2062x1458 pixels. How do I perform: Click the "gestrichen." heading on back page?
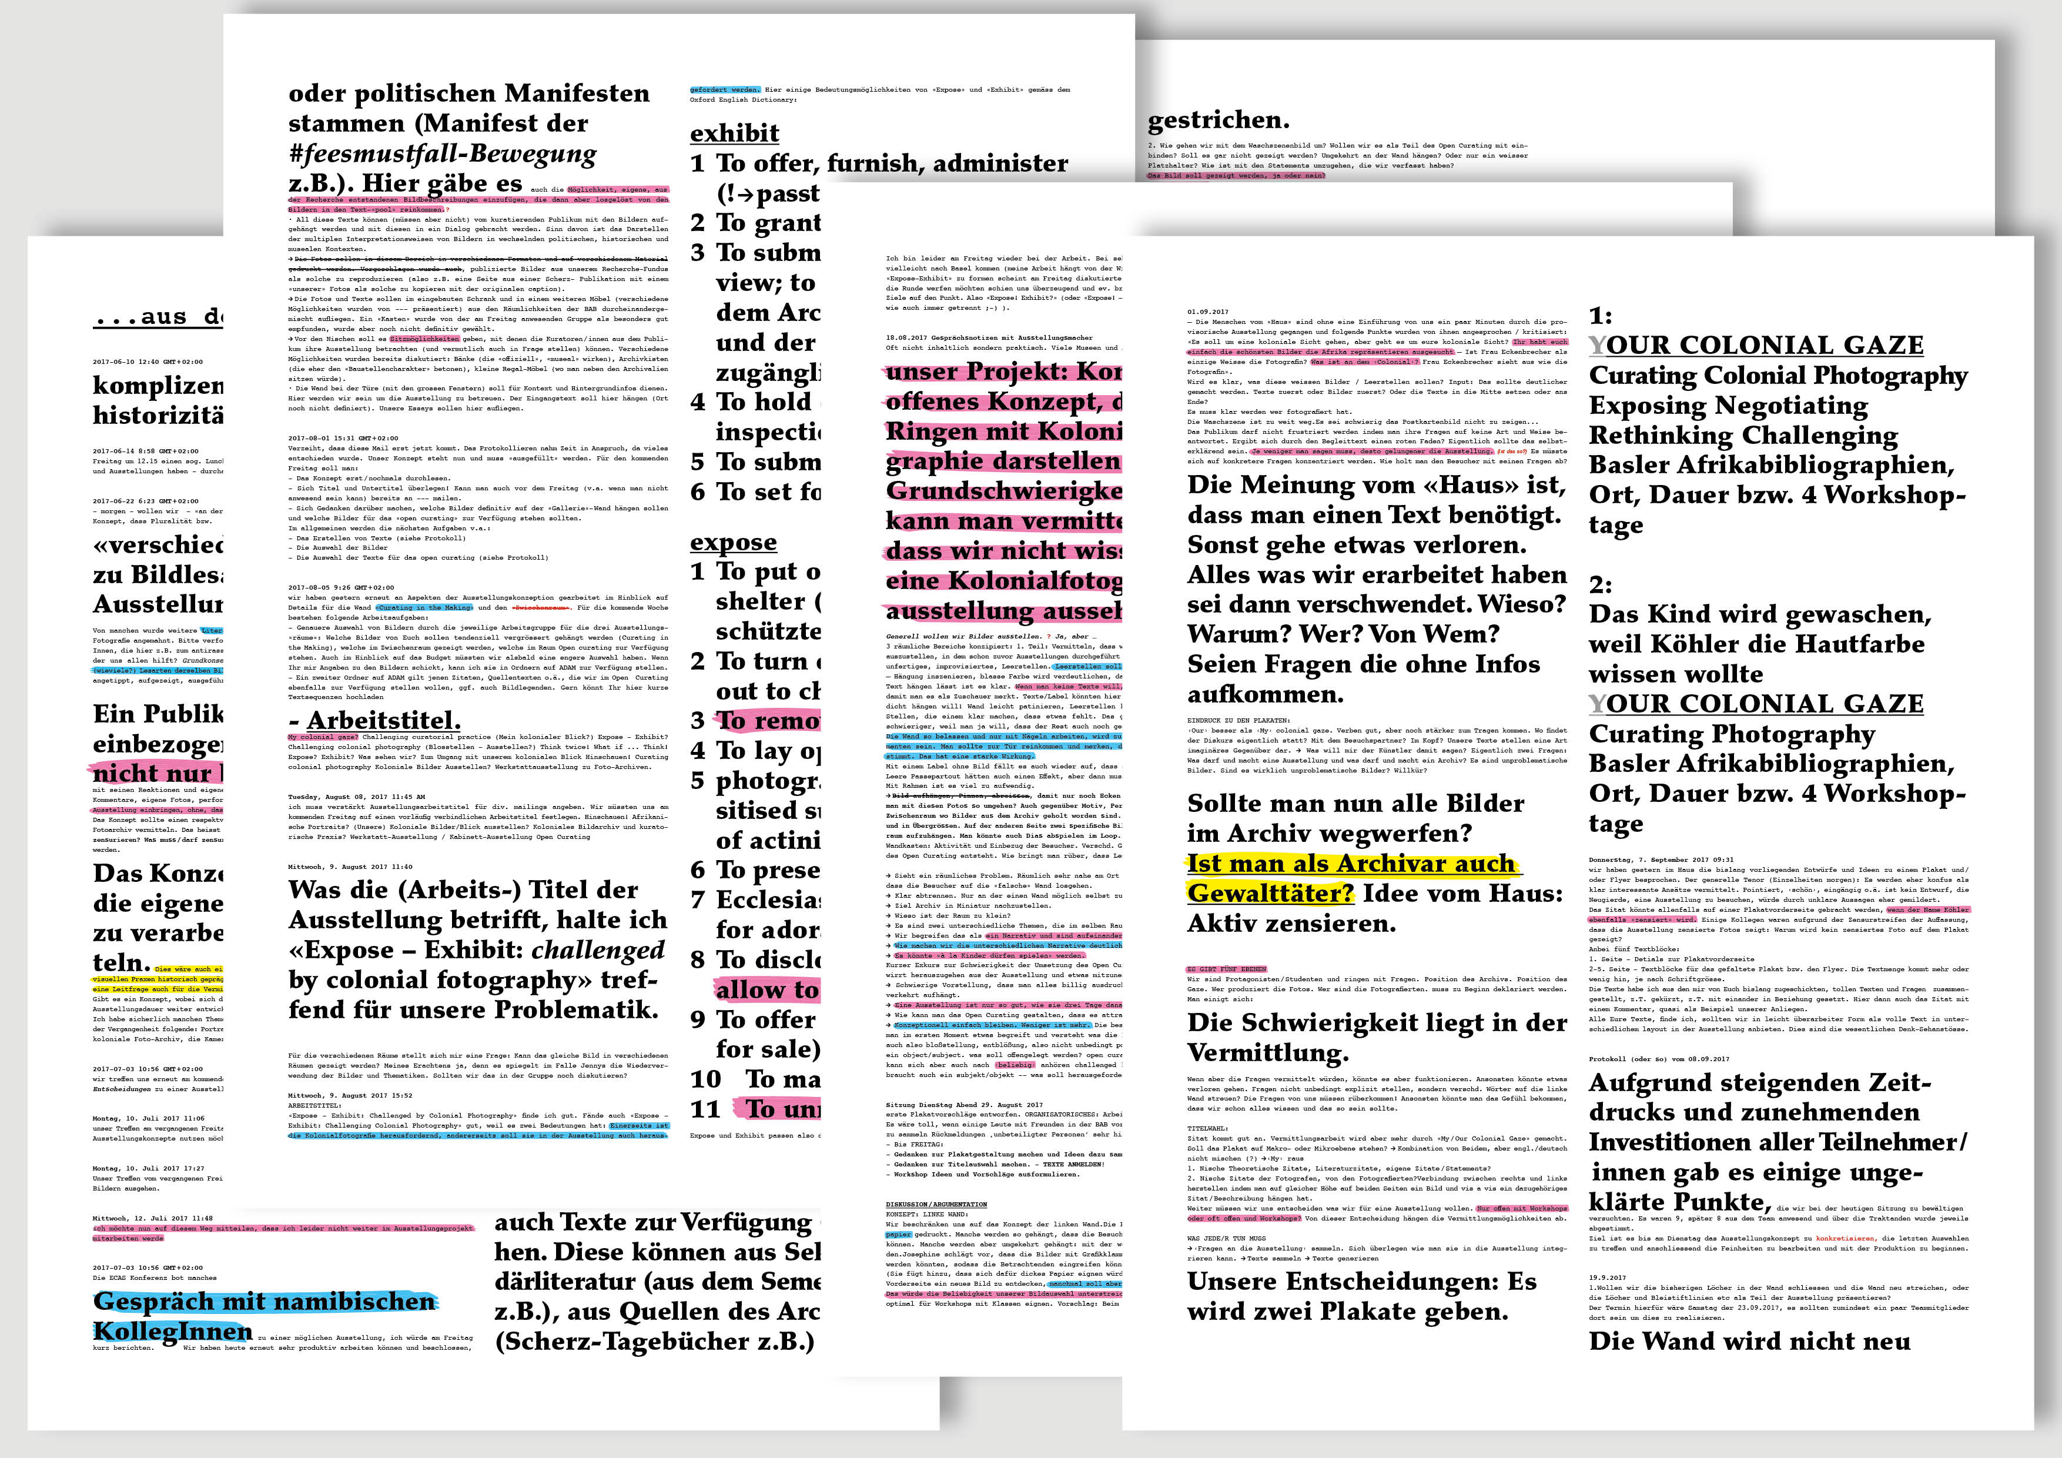[x=1219, y=121]
